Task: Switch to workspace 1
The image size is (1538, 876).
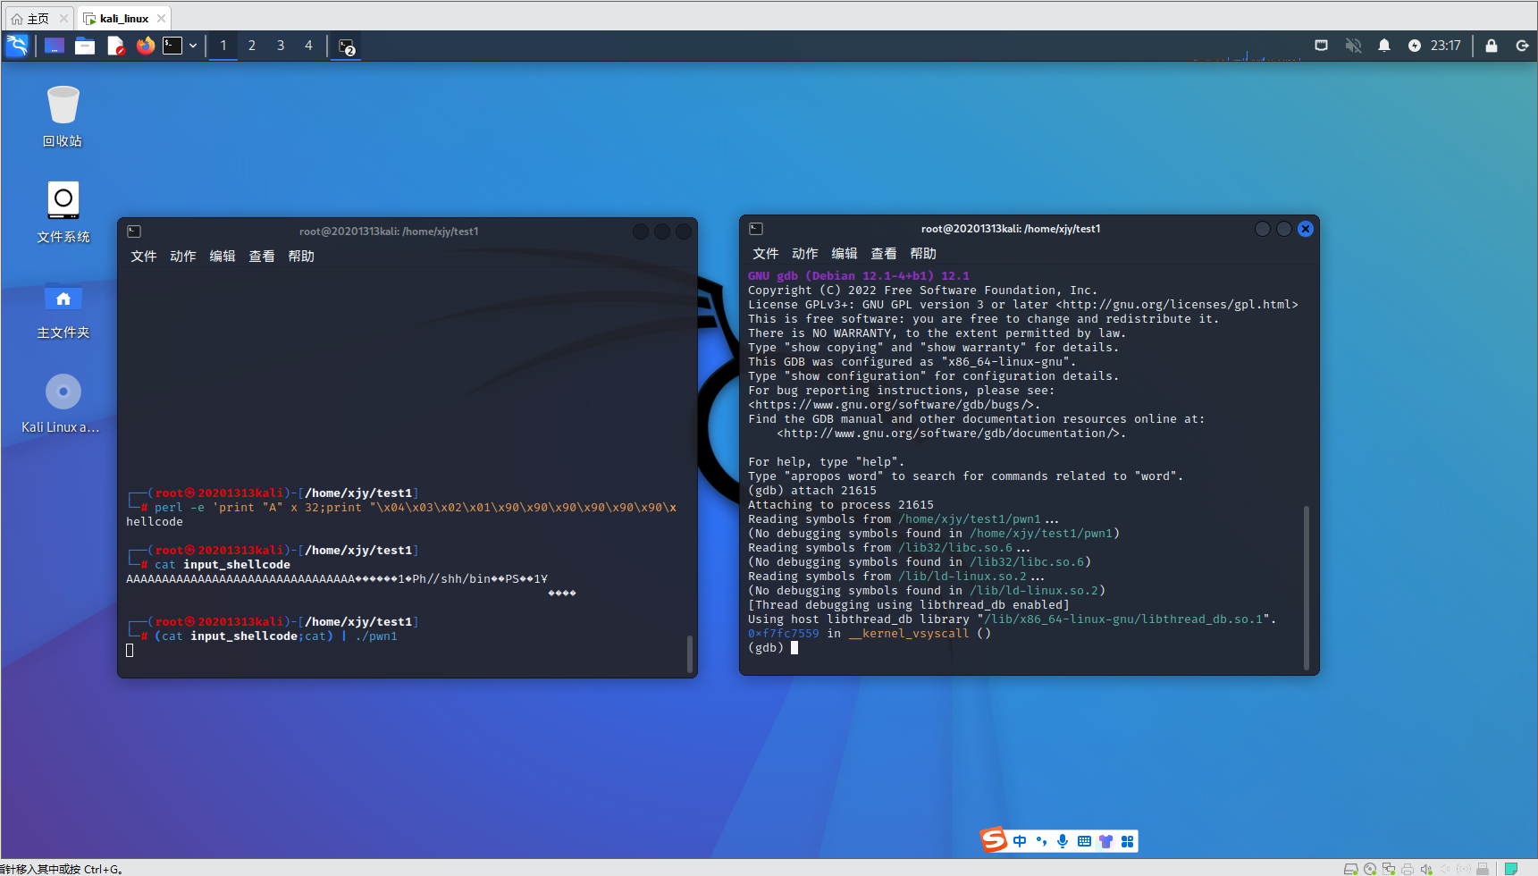Action: pos(223,46)
